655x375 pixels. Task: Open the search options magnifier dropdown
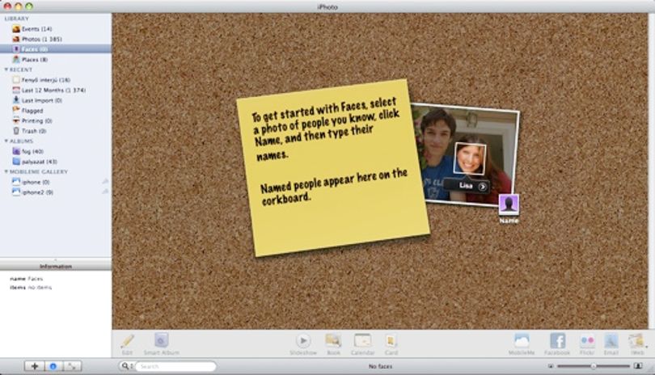tap(126, 366)
